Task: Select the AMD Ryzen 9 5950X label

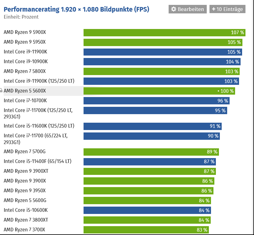Action: 25,42
